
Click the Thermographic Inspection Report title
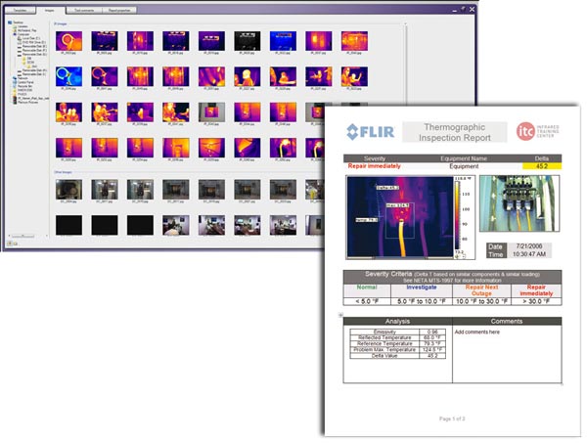click(455, 132)
